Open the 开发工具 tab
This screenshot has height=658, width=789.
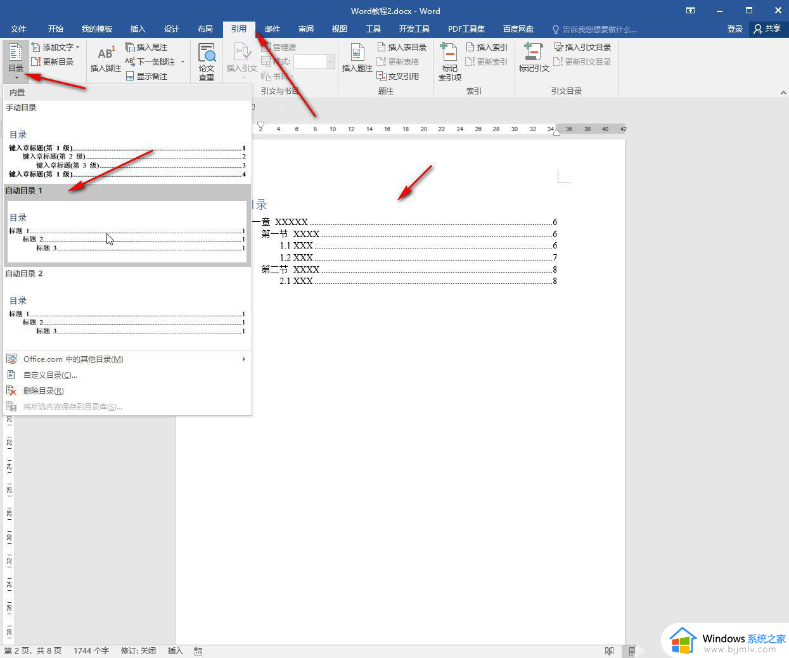tap(414, 29)
